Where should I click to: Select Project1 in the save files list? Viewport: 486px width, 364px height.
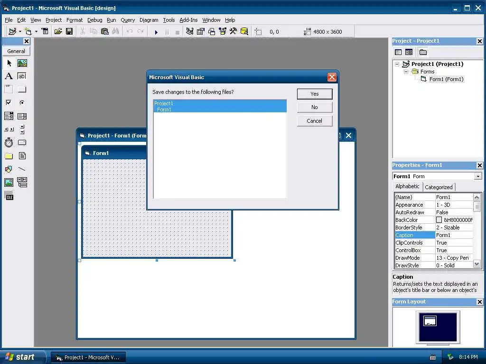220,103
